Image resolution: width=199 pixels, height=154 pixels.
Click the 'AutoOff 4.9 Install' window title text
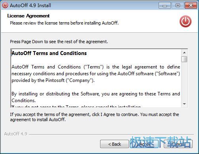point(30,6)
